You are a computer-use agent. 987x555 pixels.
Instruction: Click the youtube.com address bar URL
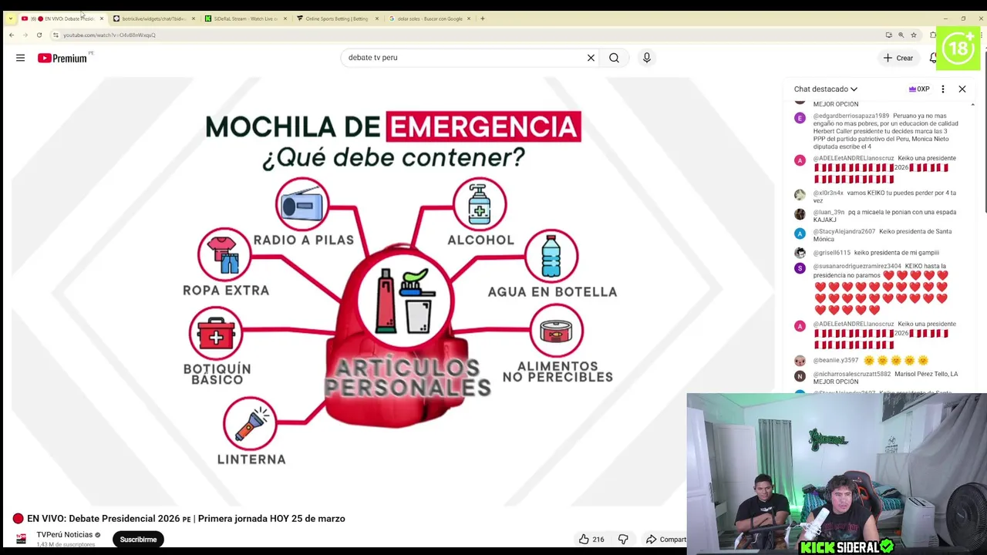tap(109, 35)
